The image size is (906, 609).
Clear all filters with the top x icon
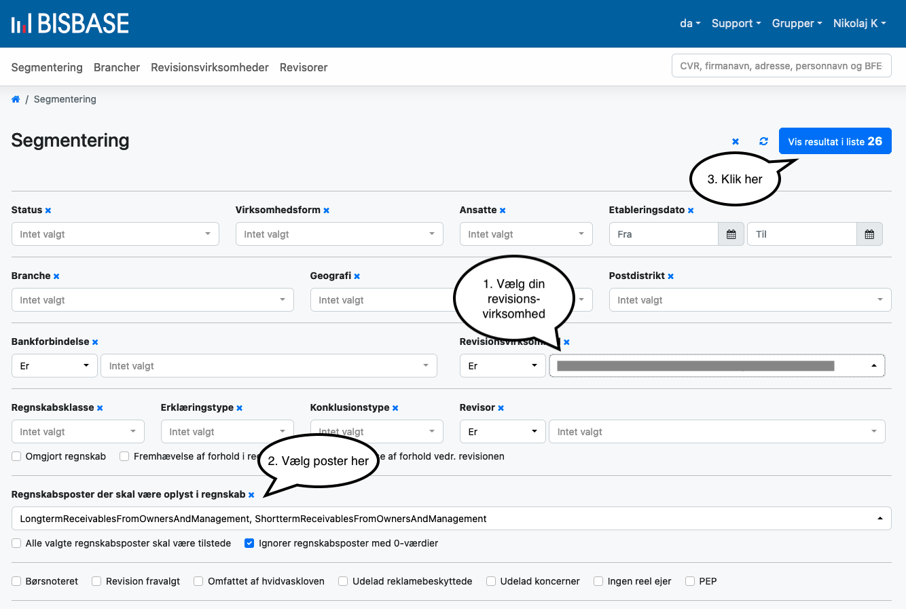tap(736, 141)
